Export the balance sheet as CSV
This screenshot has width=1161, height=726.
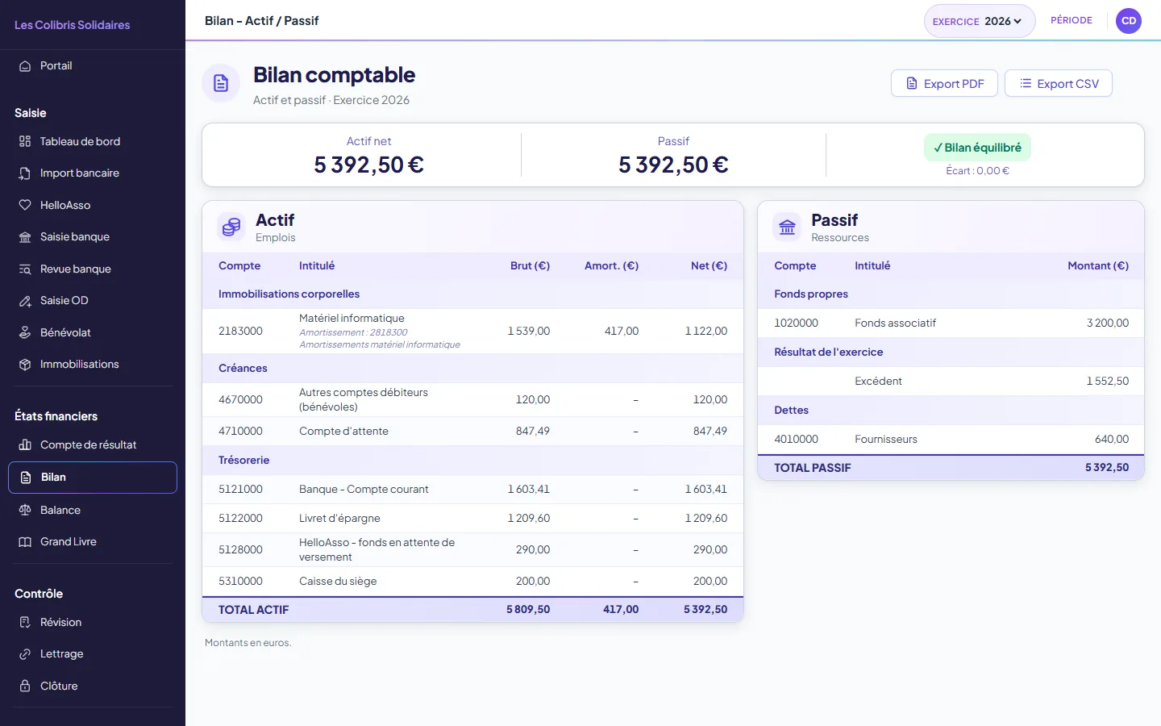point(1059,84)
